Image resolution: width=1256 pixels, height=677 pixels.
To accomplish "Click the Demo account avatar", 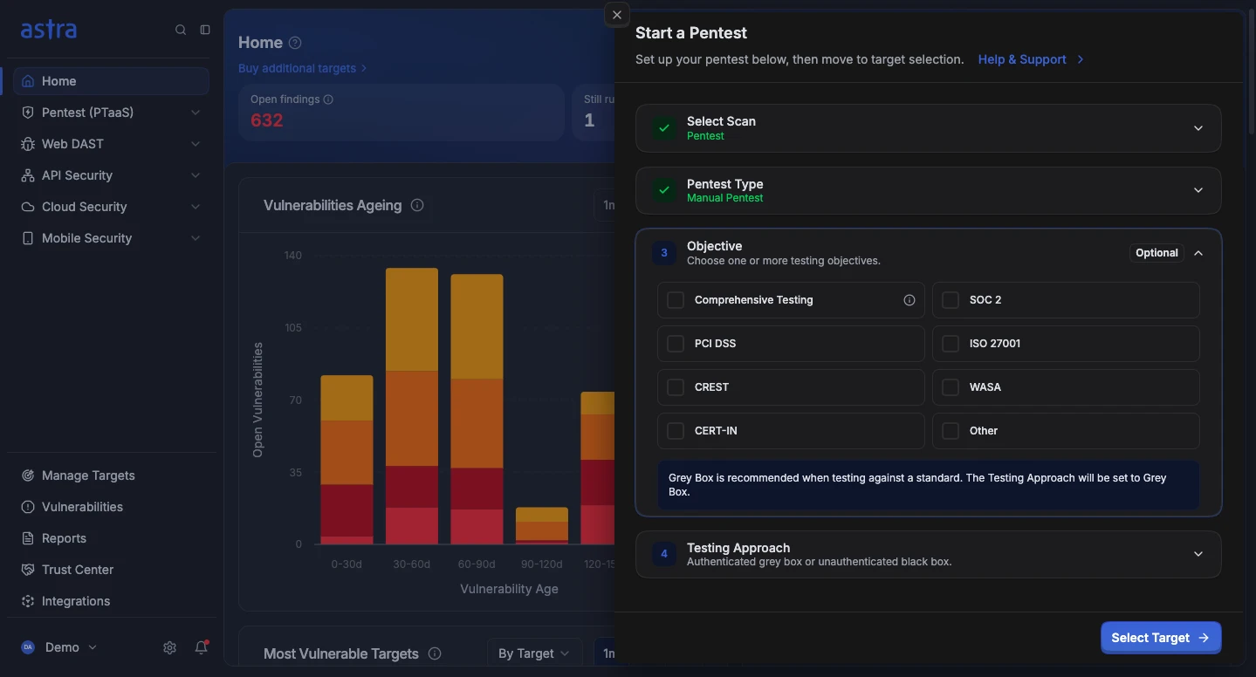I will click(x=28, y=647).
